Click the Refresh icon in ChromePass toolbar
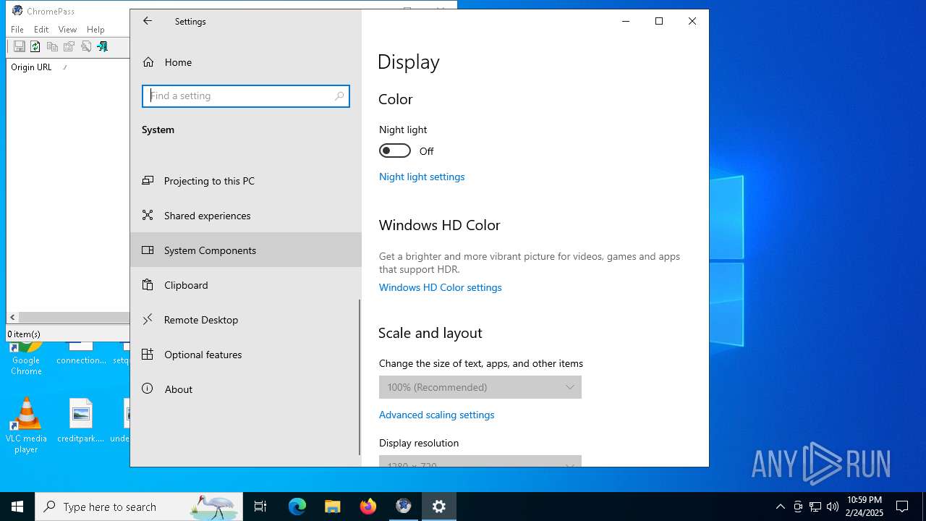 point(35,46)
